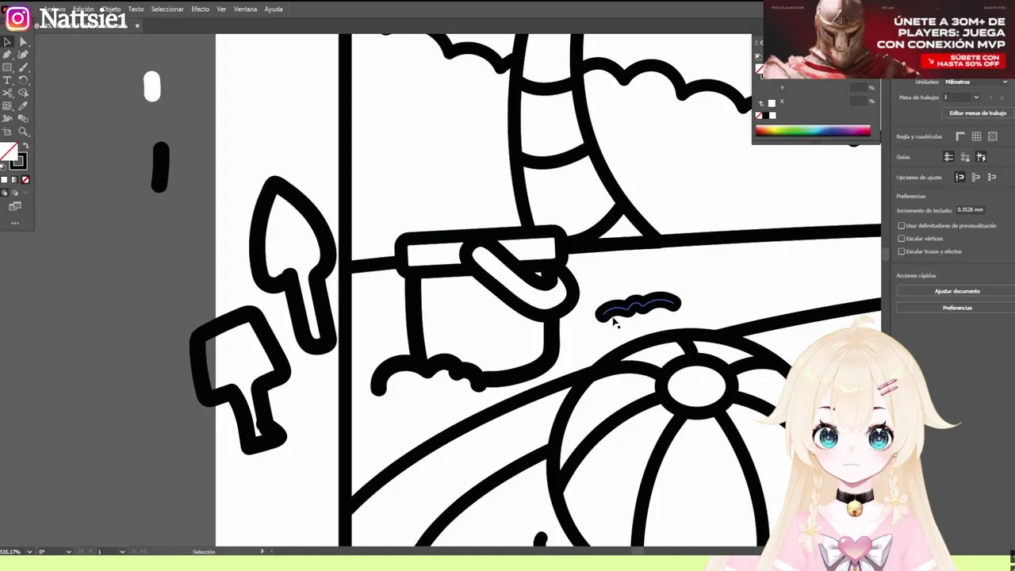Viewport: 1015px width, 571px height.
Task: Open the Ver menu
Action: point(221,9)
